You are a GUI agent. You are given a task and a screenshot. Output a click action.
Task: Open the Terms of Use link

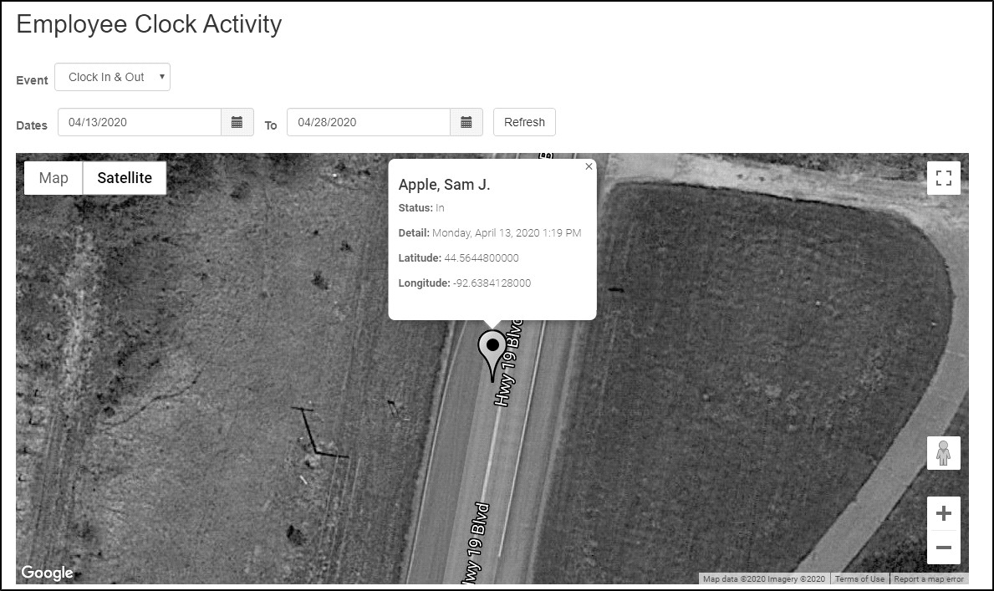[859, 578]
